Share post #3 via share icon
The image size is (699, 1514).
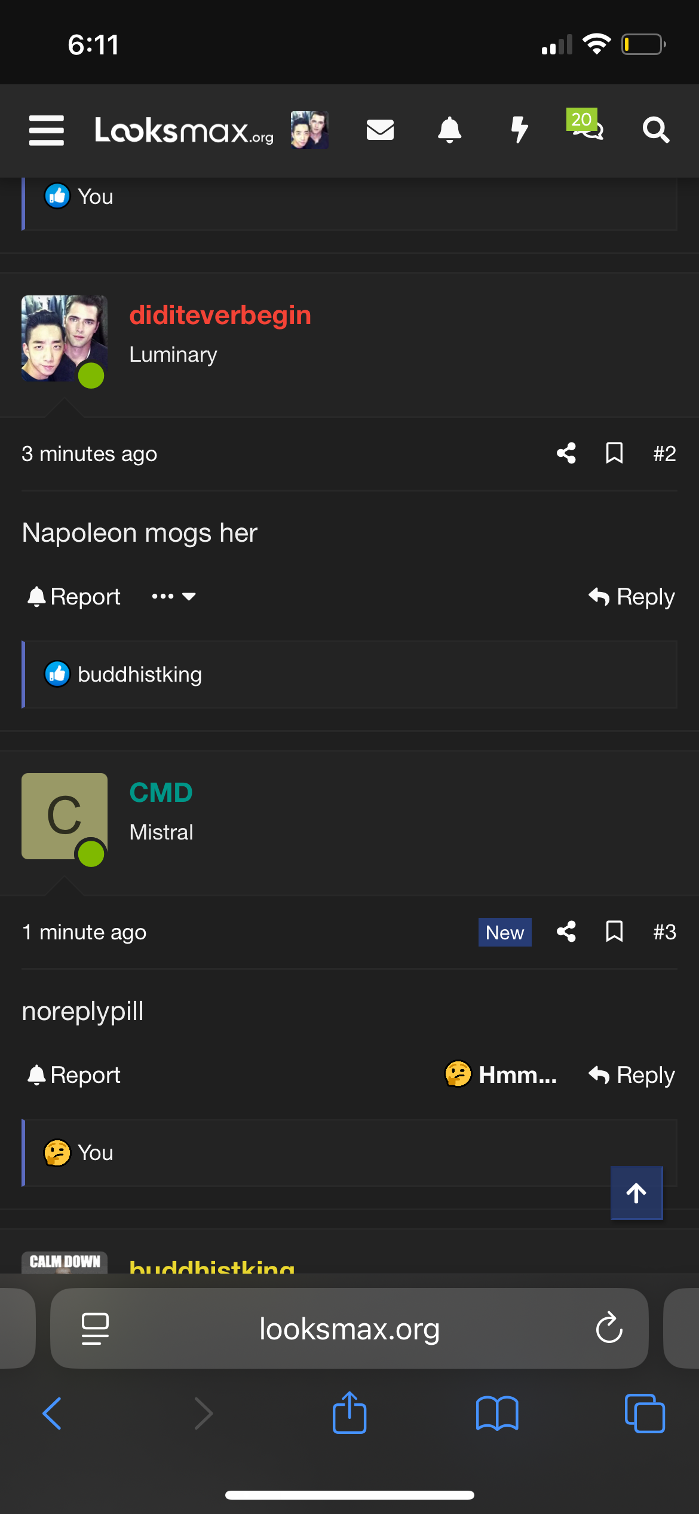click(x=566, y=932)
